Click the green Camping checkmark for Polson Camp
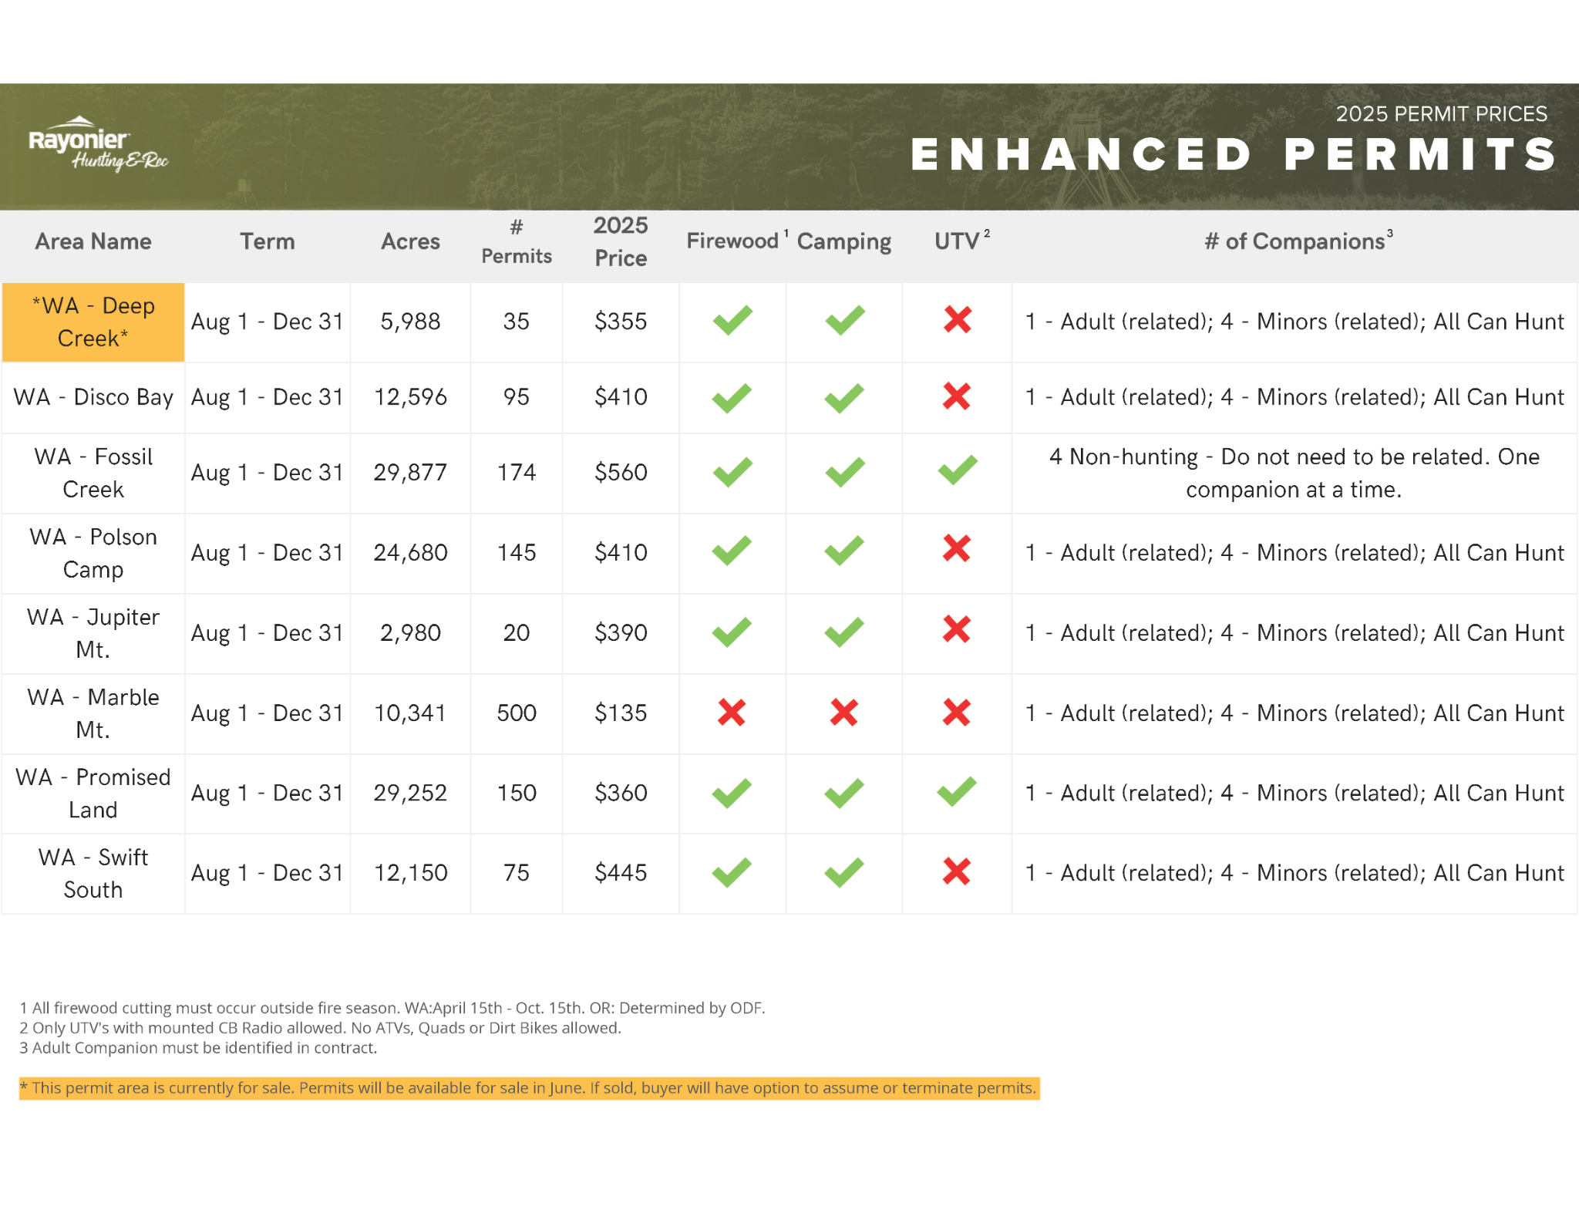The height and width of the screenshot is (1220, 1579). coord(843,551)
